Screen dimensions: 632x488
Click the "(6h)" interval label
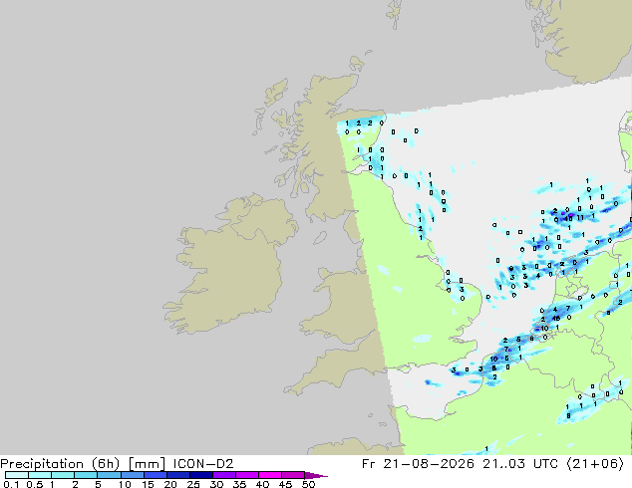(x=106, y=464)
